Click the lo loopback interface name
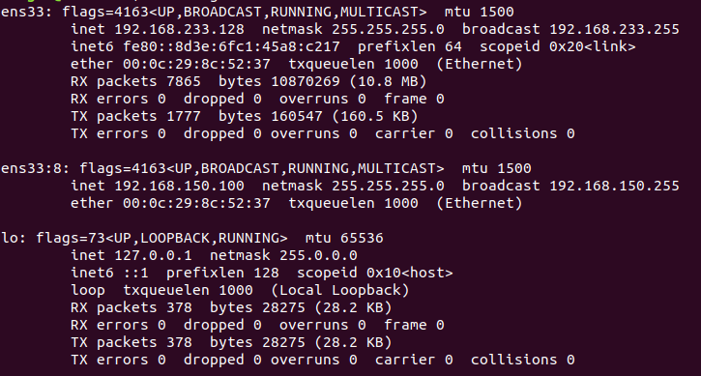Screen dimensions: 701x376 point(9,239)
